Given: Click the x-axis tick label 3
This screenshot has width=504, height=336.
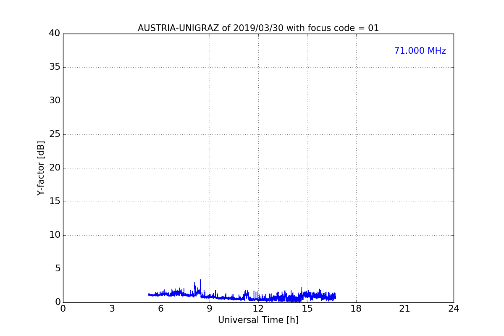Looking at the screenshot, I should tap(112, 309).
